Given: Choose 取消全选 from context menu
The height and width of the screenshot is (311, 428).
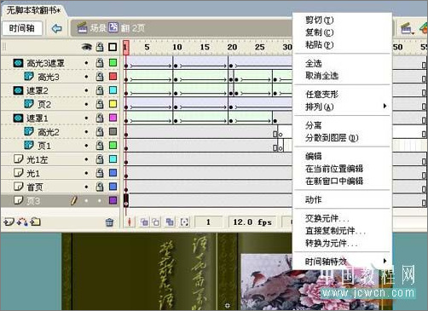Looking at the screenshot, I should (343, 76).
